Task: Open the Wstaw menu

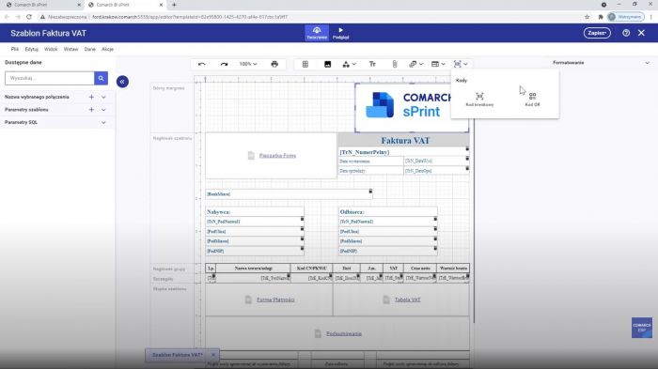Action: pos(70,49)
